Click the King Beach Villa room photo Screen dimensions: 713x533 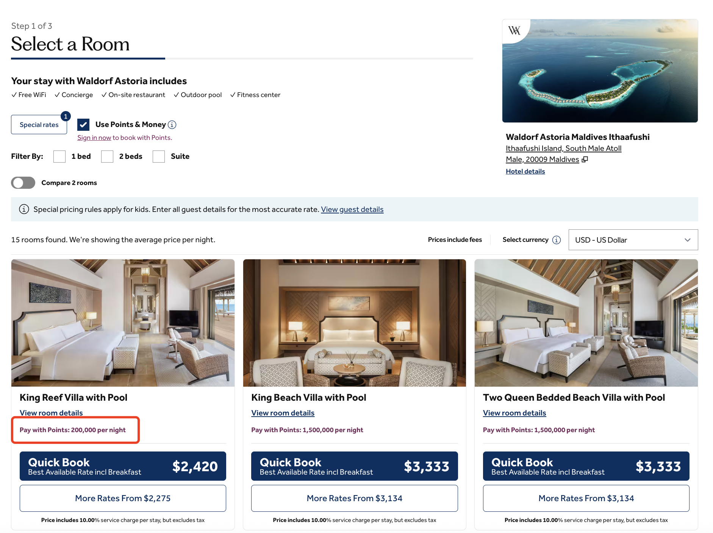tap(354, 323)
